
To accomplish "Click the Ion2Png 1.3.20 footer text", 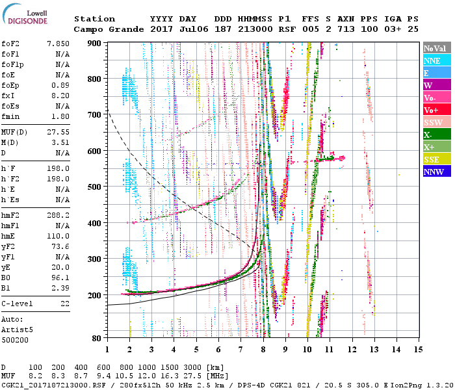I will [x=422, y=385].
